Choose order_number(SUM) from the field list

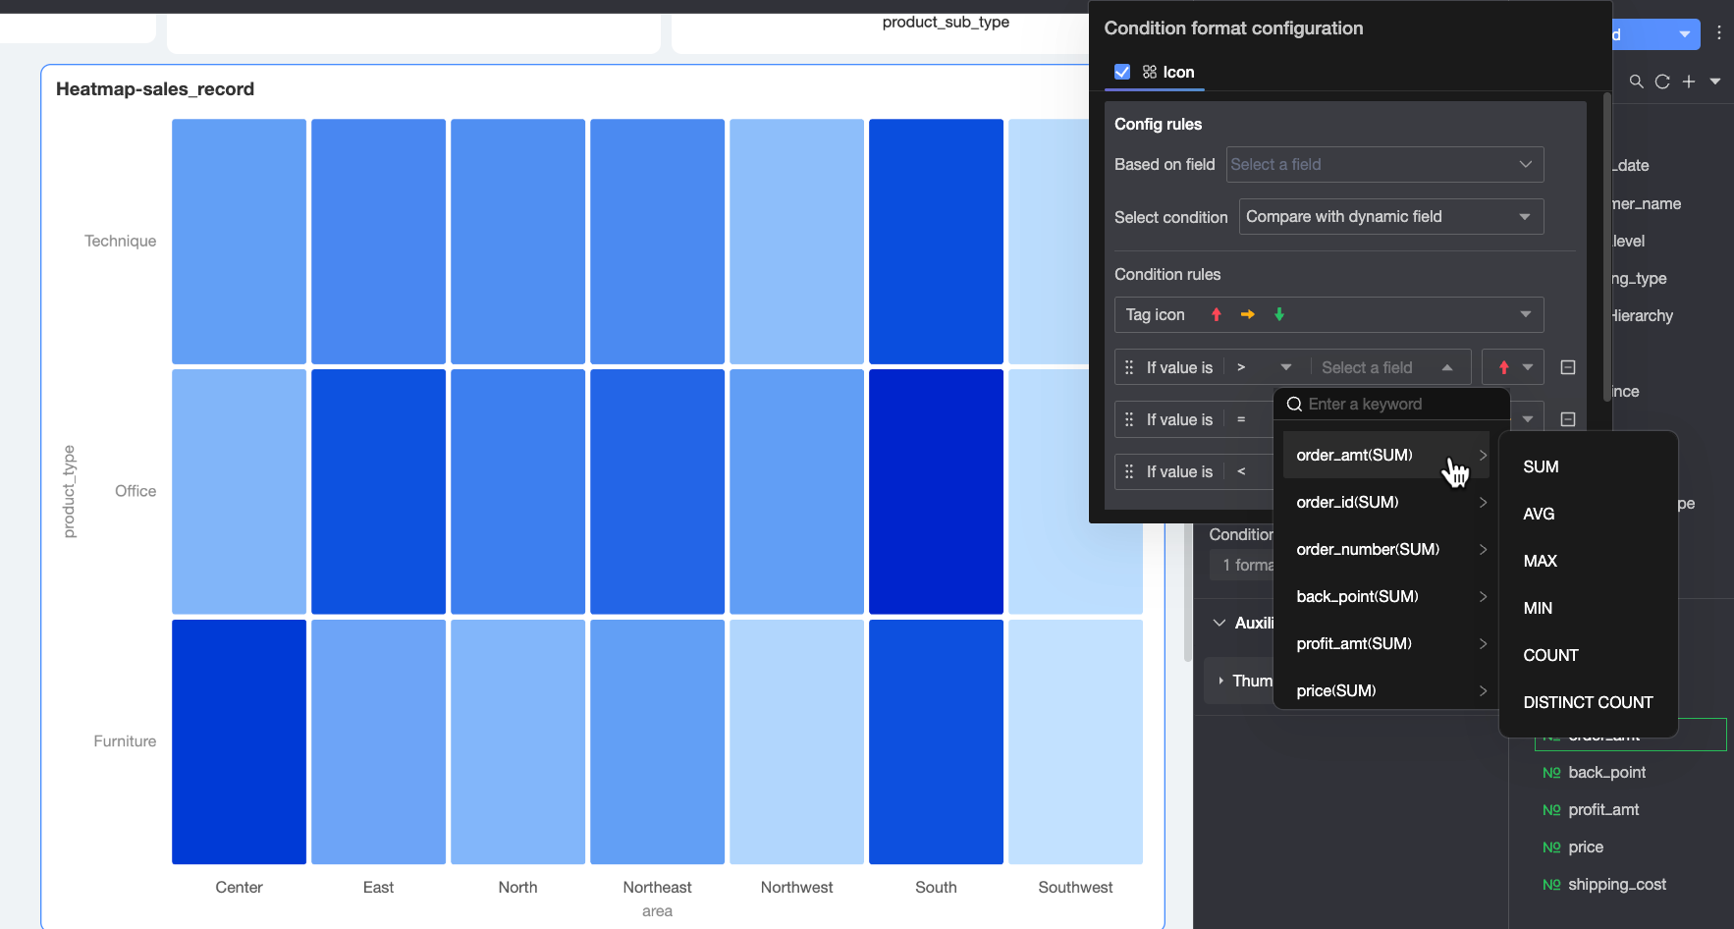[x=1385, y=549]
